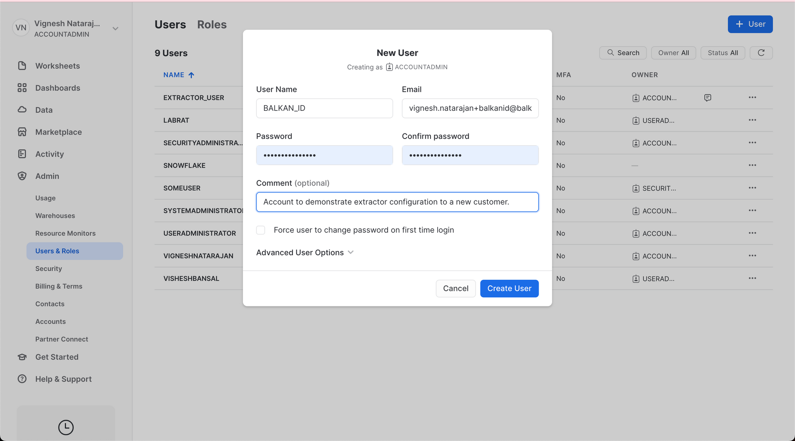Click the refresh icon above users table
795x441 pixels.
pyautogui.click(x=761, y=53)
